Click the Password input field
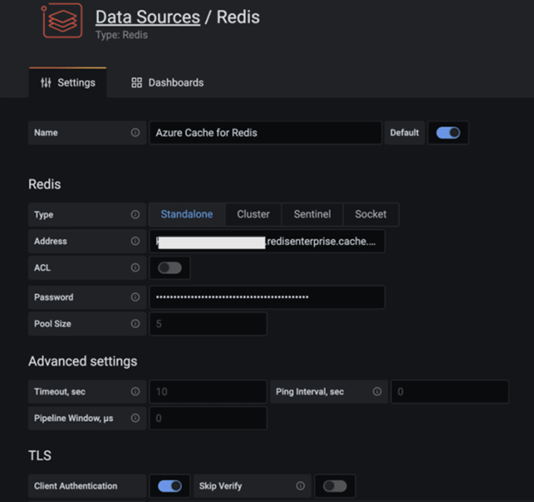 267,297
